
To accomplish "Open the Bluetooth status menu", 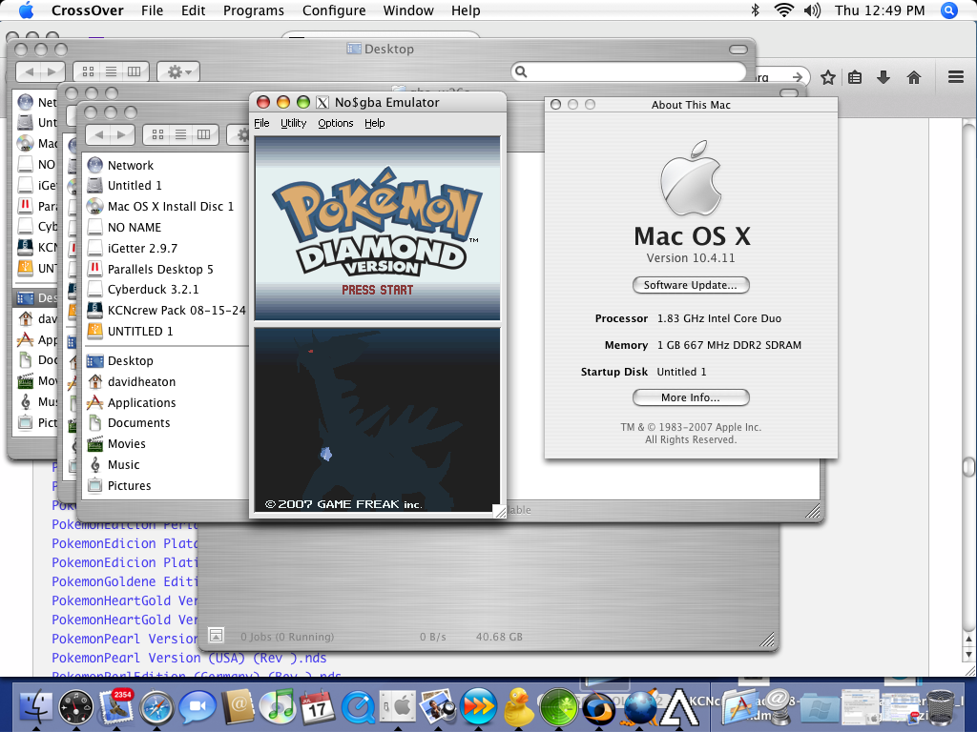I will pyautogui.click(x=756, y=10).
